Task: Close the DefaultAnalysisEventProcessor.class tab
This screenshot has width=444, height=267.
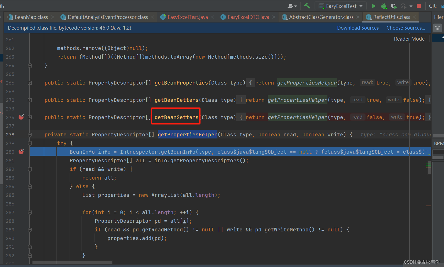Action: [x=152, y=17]
